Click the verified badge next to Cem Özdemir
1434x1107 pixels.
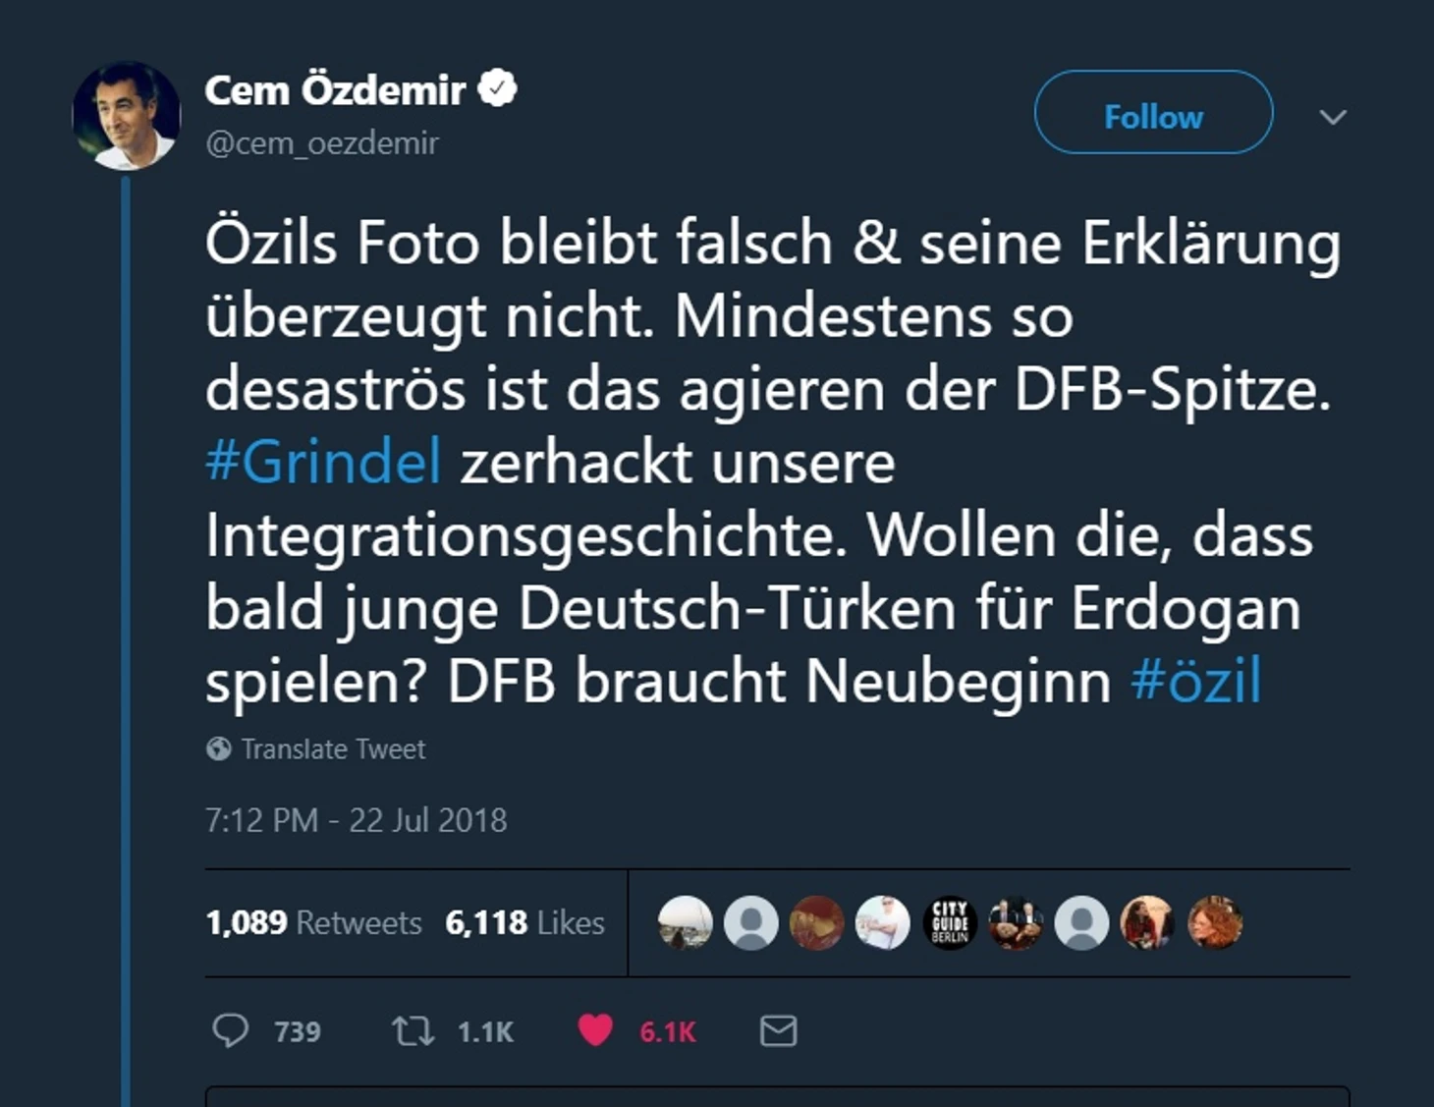click(498, 88)
